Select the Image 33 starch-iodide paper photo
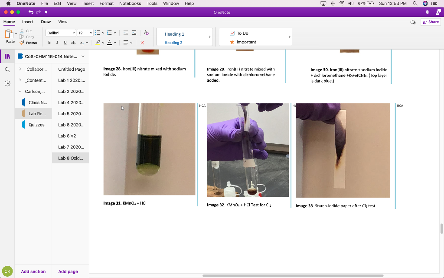This screenshot has height=278, width=444. (343, 150)
